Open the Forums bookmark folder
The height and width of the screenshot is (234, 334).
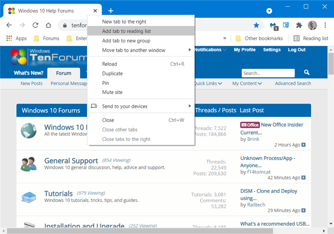point(47,38)
